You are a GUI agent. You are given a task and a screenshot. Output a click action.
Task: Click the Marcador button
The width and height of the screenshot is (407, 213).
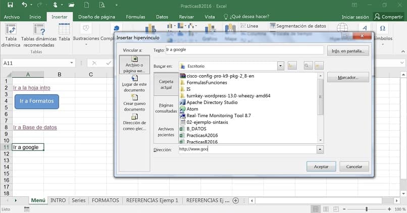348,77
